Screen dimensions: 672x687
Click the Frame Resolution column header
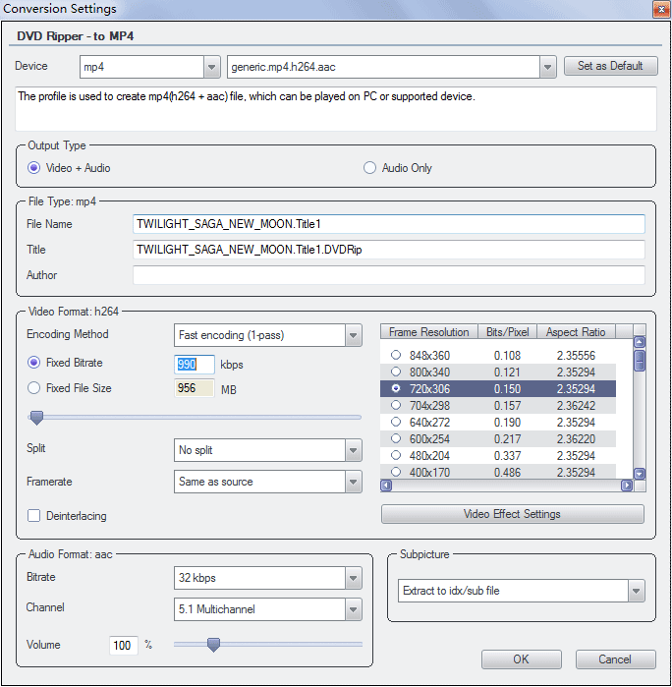[429, 332]
